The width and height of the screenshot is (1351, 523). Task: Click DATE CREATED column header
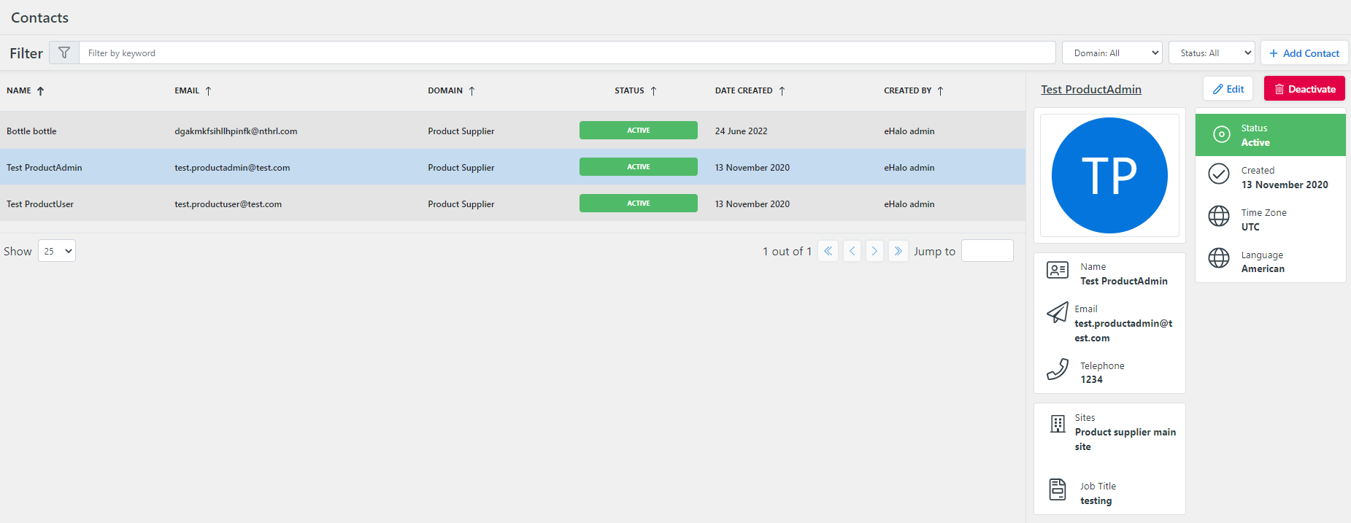[x=744, y=91]
